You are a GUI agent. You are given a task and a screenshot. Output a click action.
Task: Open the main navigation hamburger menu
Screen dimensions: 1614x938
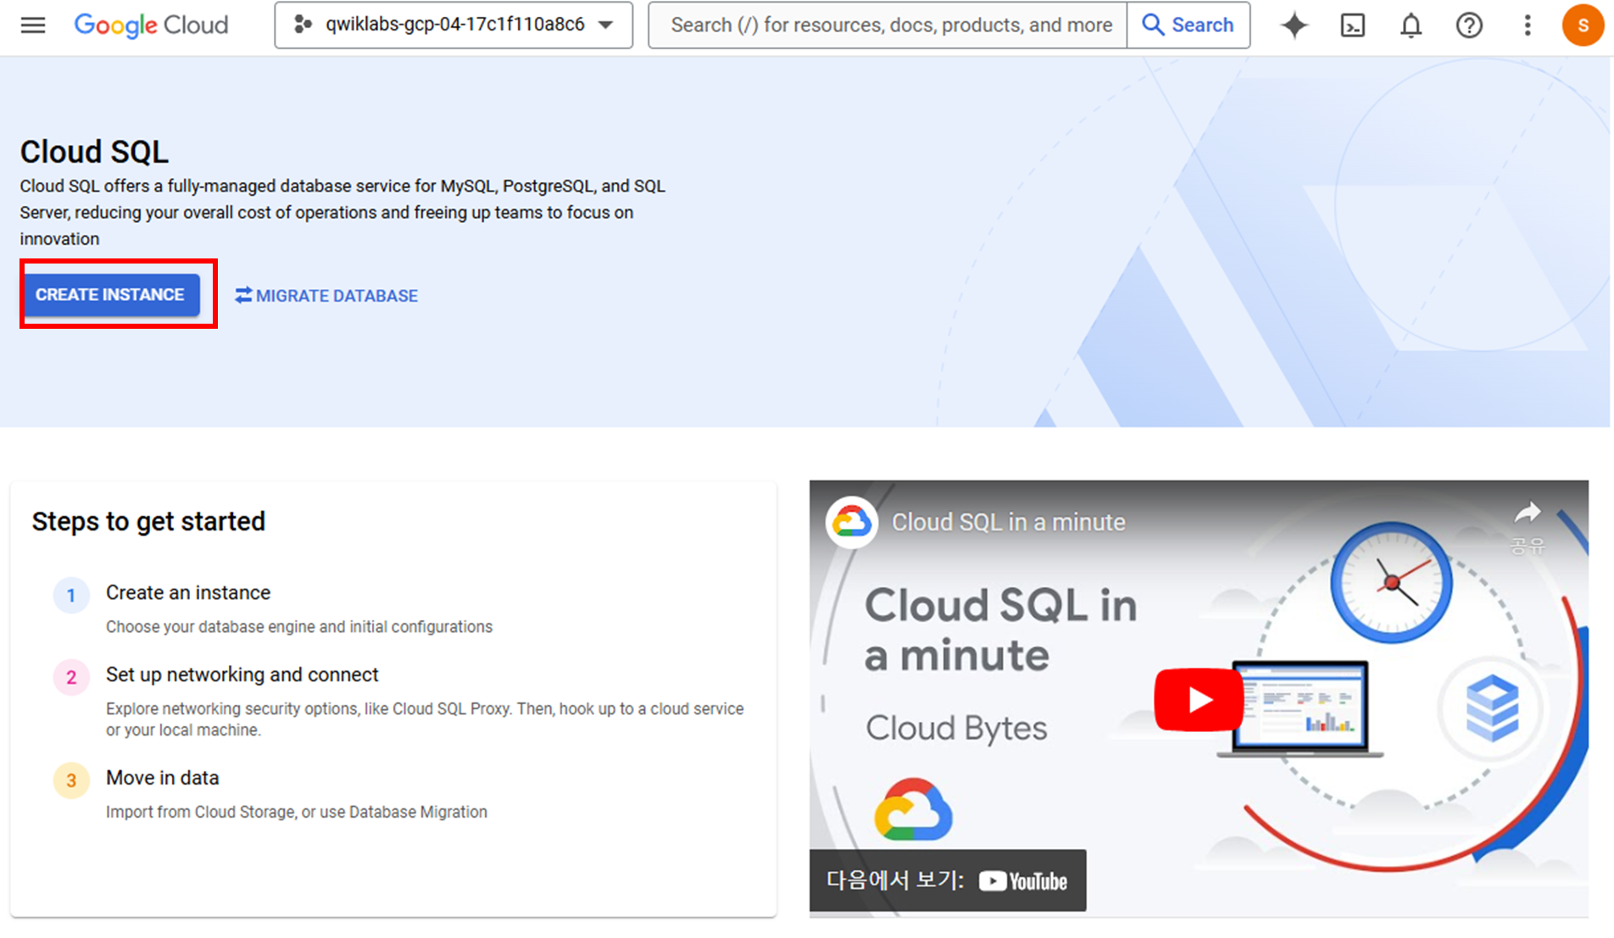tap(33, 25)
